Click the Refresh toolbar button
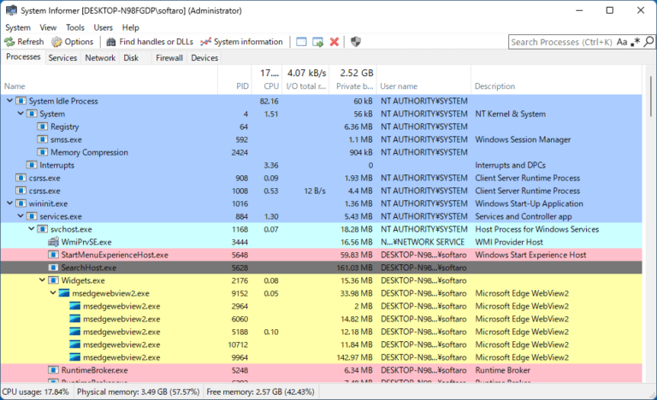This screenshot has width=657, height=400. [24, 42]
